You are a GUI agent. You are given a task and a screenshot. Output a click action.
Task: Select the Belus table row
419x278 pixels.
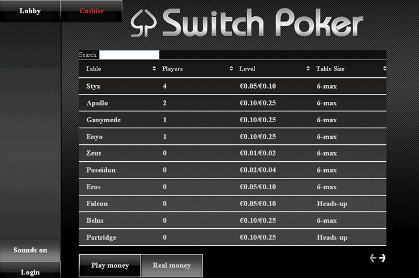point(232,220)
